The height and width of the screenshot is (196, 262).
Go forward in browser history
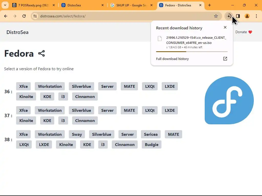tap(15, 16)
